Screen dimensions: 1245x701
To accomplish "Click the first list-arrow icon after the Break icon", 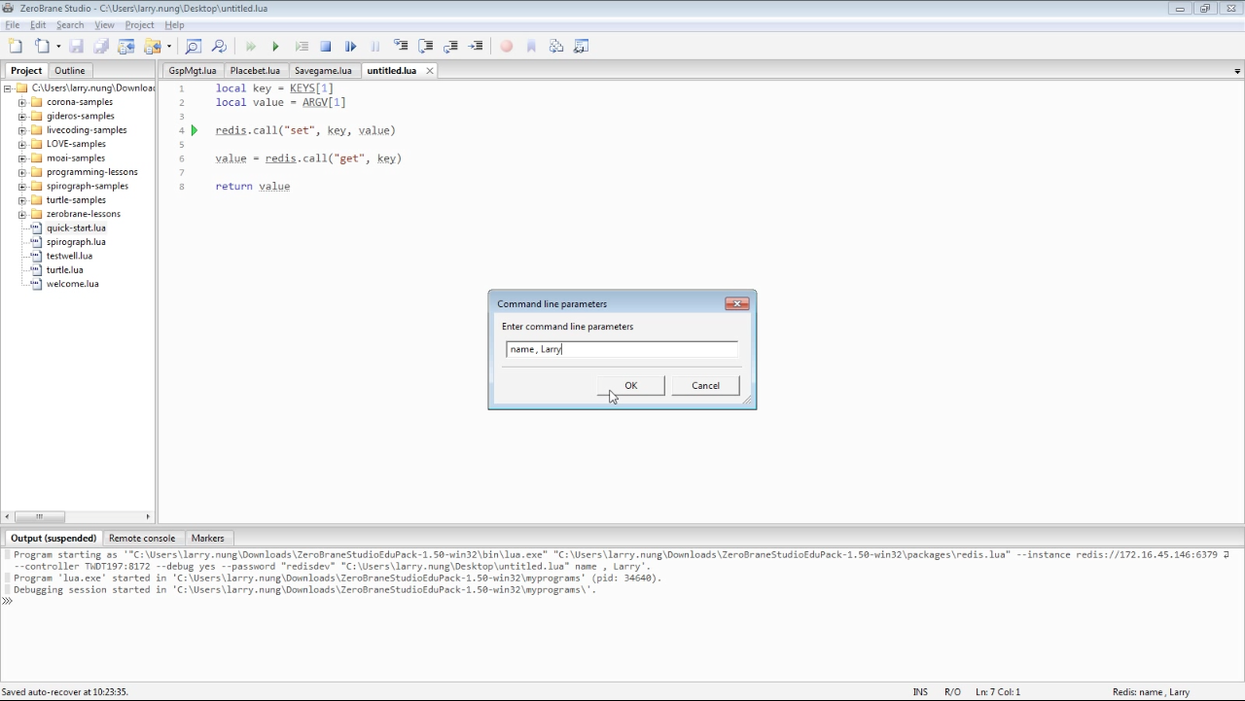I will tap(401, 46).
